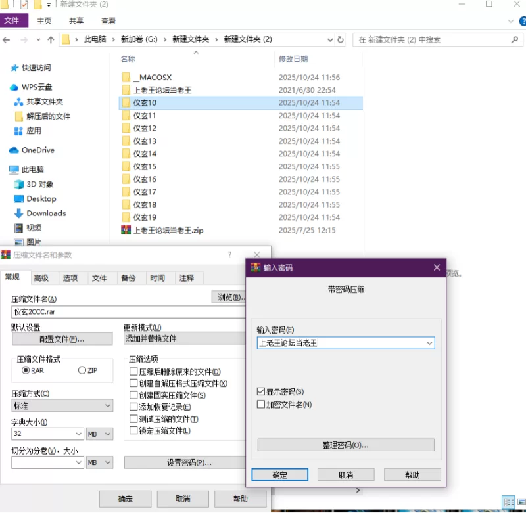Enable 创建自解压格式压缩文件 checkbox
The width and height of the screenshot is (526, 513).
pos(133,384)
